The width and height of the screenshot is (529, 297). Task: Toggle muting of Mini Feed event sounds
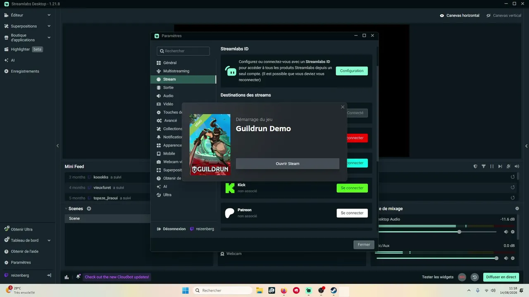tap(508, 166)
